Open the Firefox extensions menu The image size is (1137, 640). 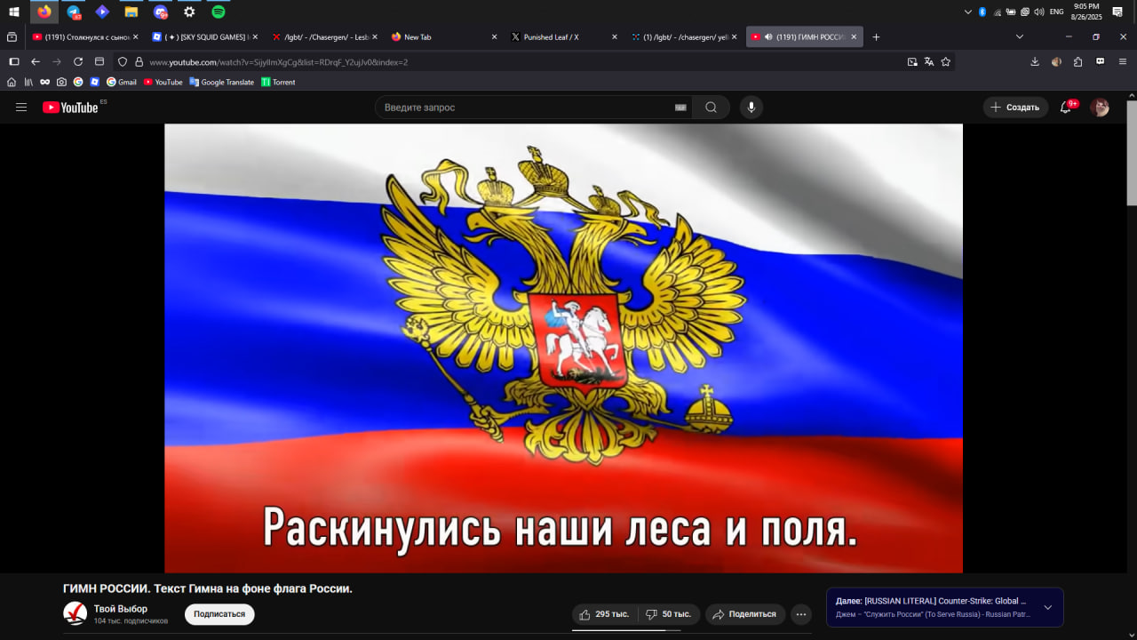point(1078,62)
